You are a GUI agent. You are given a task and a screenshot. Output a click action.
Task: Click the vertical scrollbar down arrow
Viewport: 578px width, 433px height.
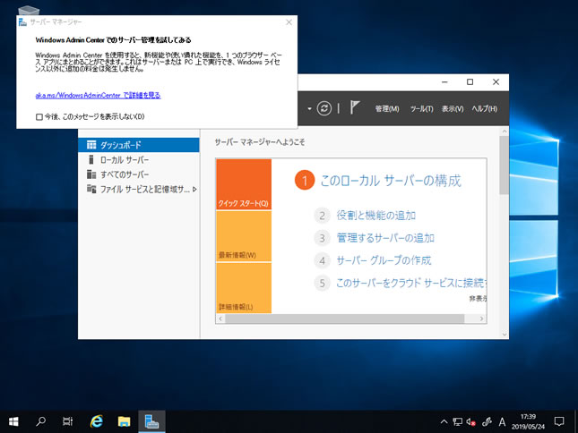(505, 335)
